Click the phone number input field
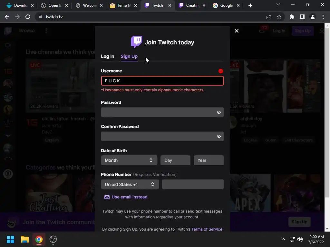Viewport: 330px width, 247px height. pos(193,184)
